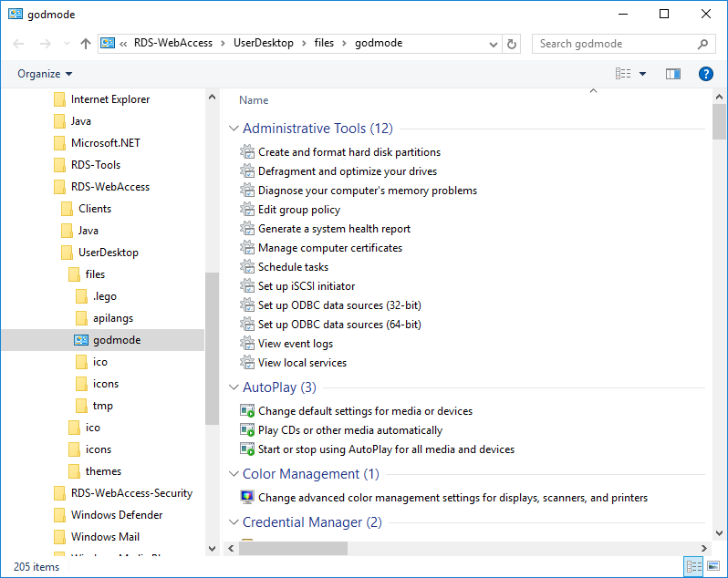Open recent pages history dropdown
The width and height of the screenshot is (728, 578).
pyautogui.click(x=67, y=44)
